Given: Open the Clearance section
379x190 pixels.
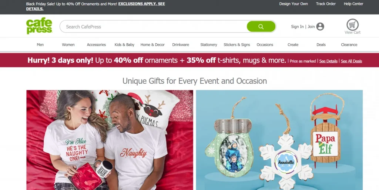Looking at the screenshot, I should coord(349,45).
